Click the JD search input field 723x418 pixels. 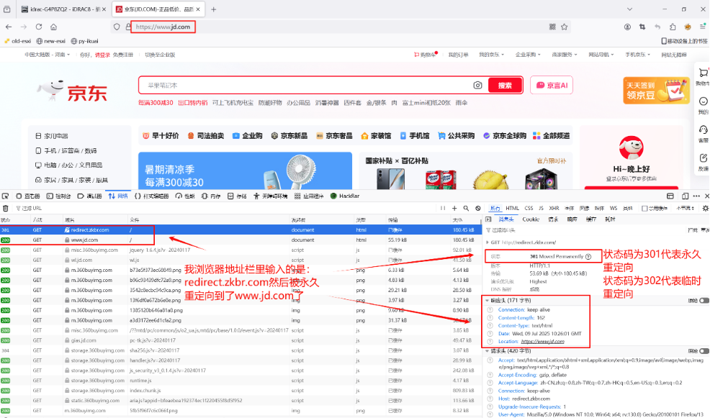pyautogui.click(x=307, y=86)
